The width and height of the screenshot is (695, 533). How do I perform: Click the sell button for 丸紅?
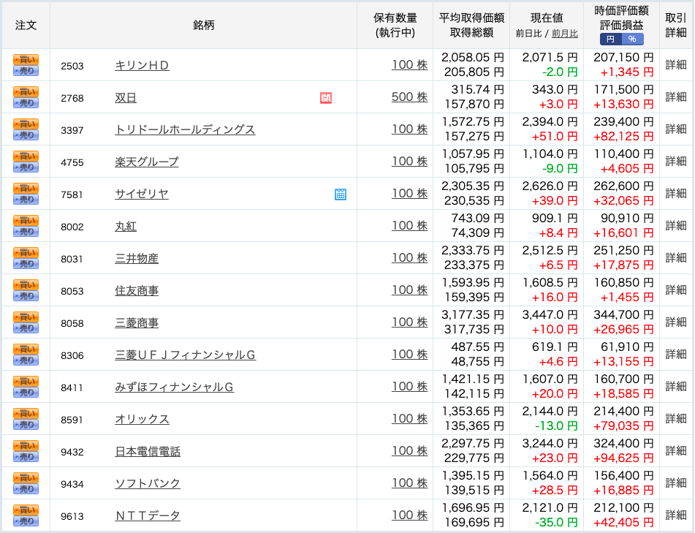(x=26, y=232)
